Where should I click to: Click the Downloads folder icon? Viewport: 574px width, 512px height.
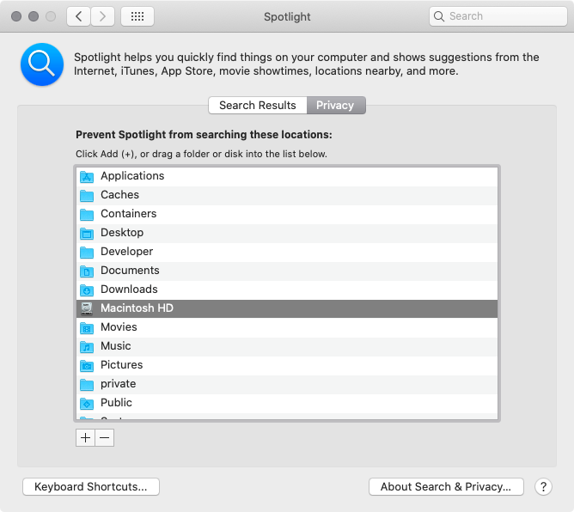(87, 290)
